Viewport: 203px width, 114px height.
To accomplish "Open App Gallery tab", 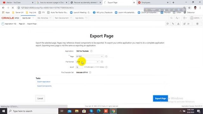I will [x=80, y=18].
